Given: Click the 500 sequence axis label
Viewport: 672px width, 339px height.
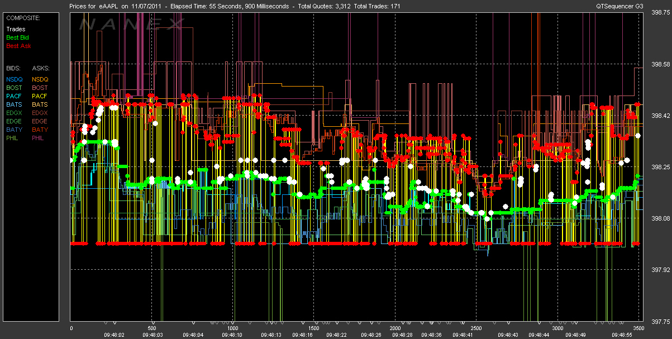Looking at the screenshot, I should 152,328.
